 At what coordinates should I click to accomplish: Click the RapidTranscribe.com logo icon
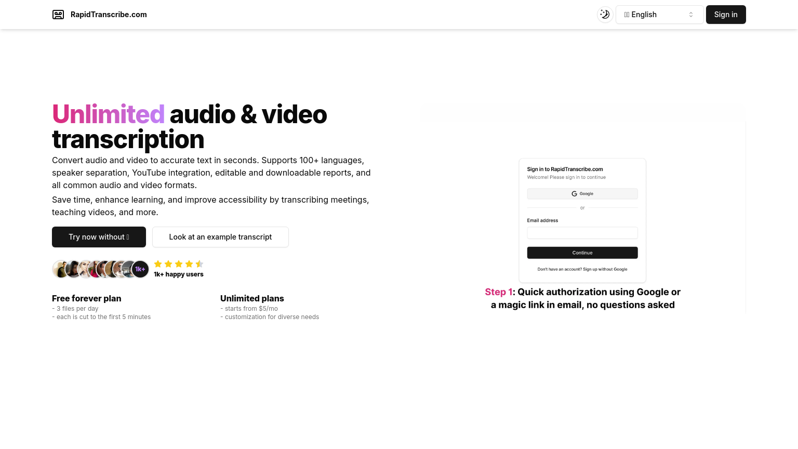58,15
